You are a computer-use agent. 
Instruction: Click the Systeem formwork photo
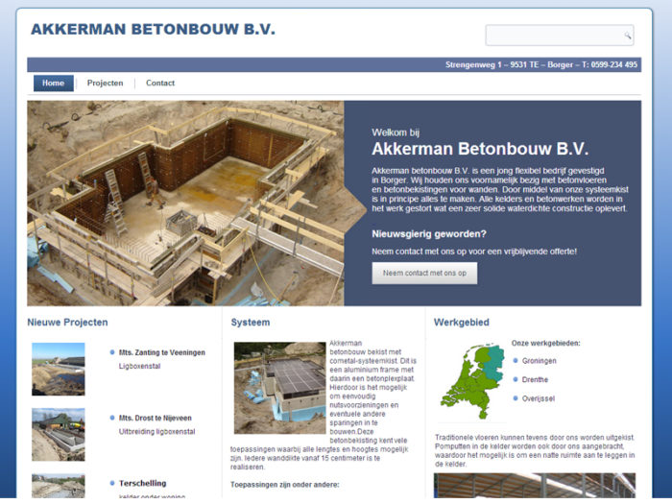(280, 388)
